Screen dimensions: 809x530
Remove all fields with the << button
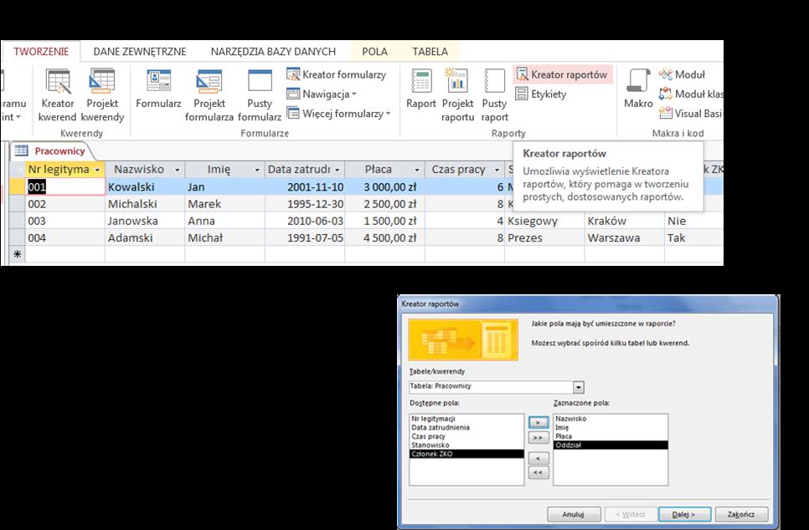coord(538,472)
